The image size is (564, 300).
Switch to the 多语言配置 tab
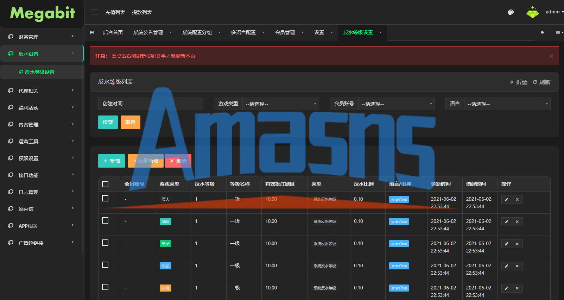(243, 32)
